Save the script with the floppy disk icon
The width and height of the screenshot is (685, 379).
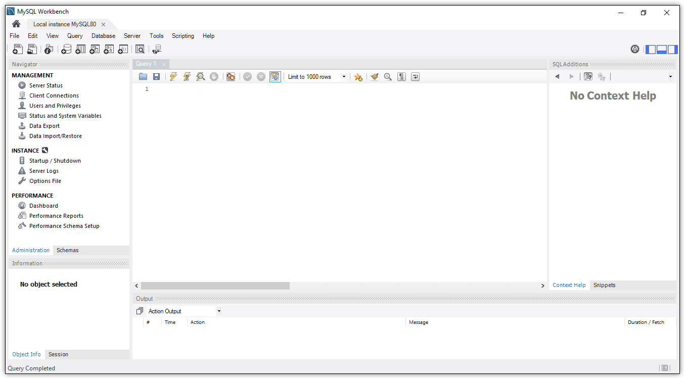157,77
